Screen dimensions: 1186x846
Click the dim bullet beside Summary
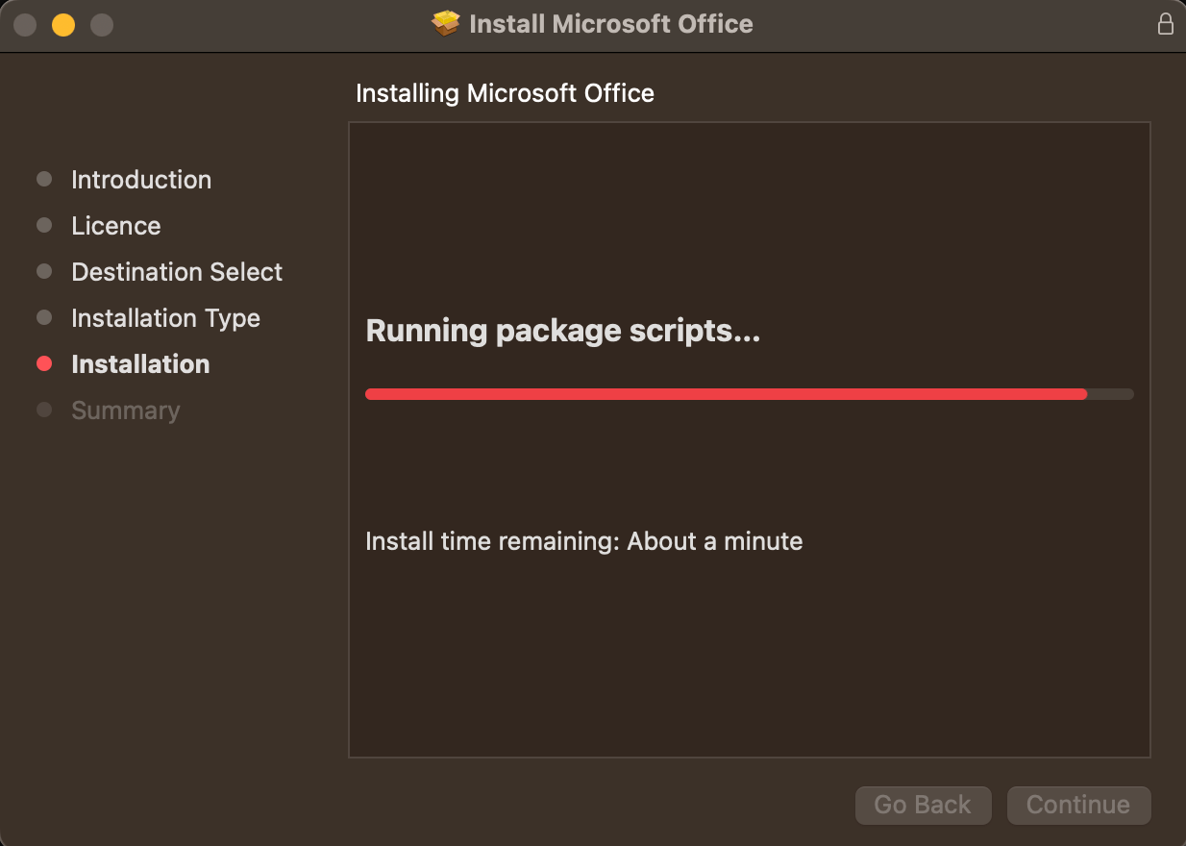44,410
